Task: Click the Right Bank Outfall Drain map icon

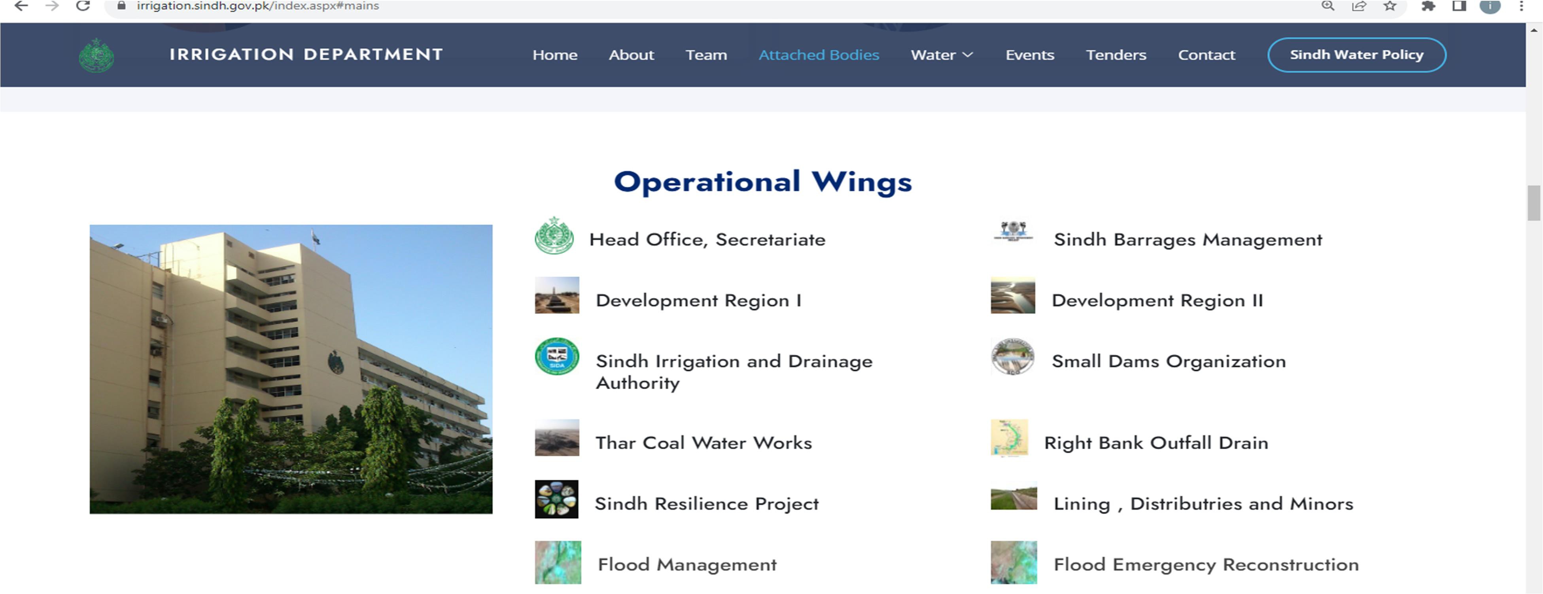Action: coord(1009,438)
